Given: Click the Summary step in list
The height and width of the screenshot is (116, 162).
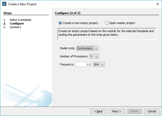Looking at the screenshot, I should click(x=15, y=27).
